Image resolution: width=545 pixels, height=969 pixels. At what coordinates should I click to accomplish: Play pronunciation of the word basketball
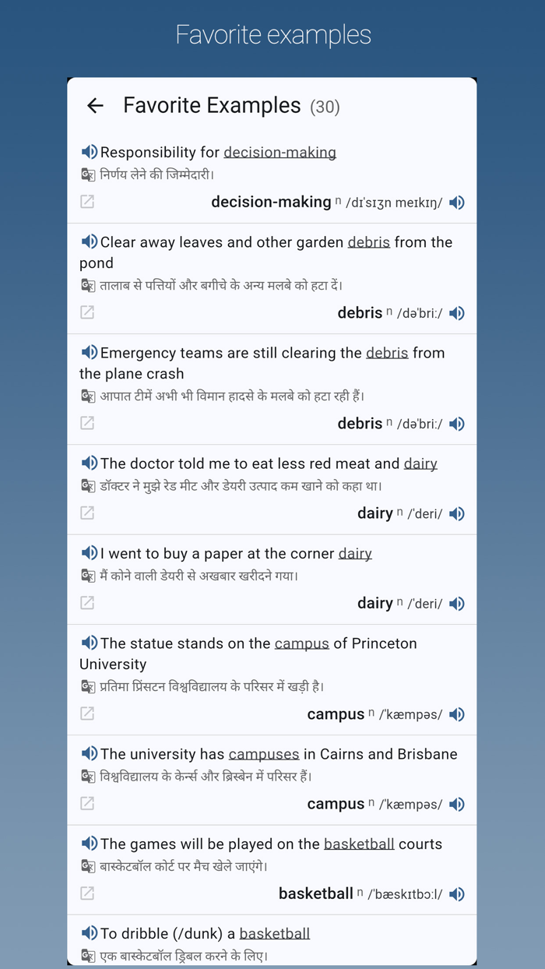(457, 893)
